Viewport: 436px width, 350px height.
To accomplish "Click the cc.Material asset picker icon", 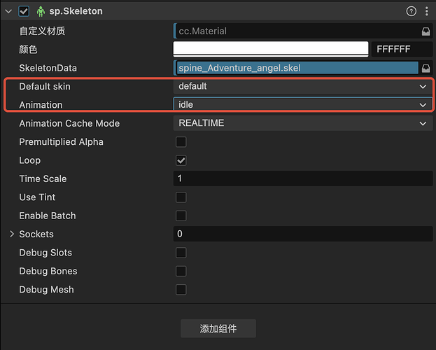I will click(x=425, y=31).
